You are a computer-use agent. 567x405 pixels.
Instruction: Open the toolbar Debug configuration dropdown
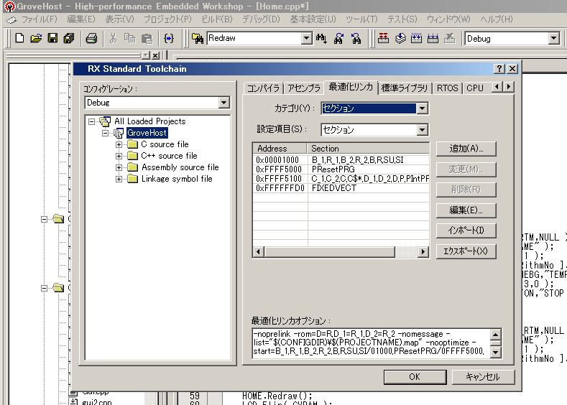(x=553, y=38)
